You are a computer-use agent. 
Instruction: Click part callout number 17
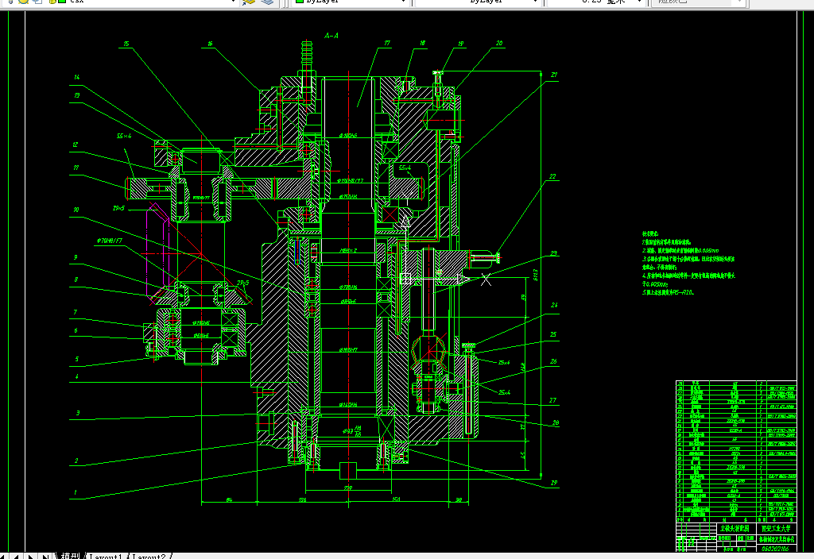pos(387,44)
